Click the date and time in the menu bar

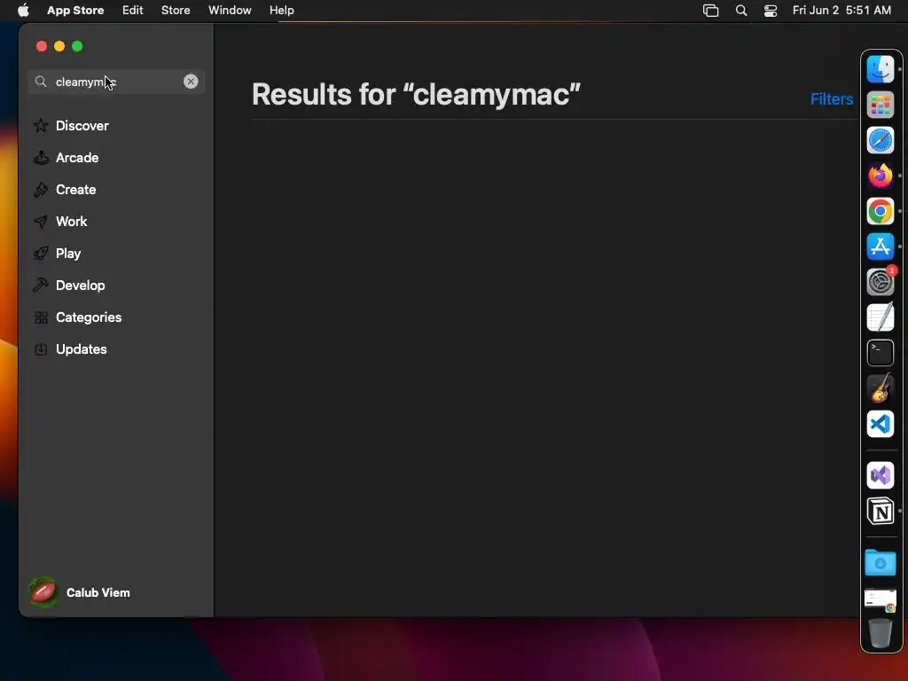841,11
